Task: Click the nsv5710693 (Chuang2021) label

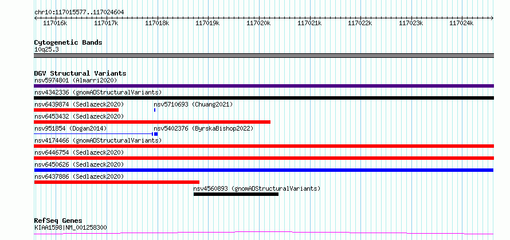Action: tap(193, 104)
